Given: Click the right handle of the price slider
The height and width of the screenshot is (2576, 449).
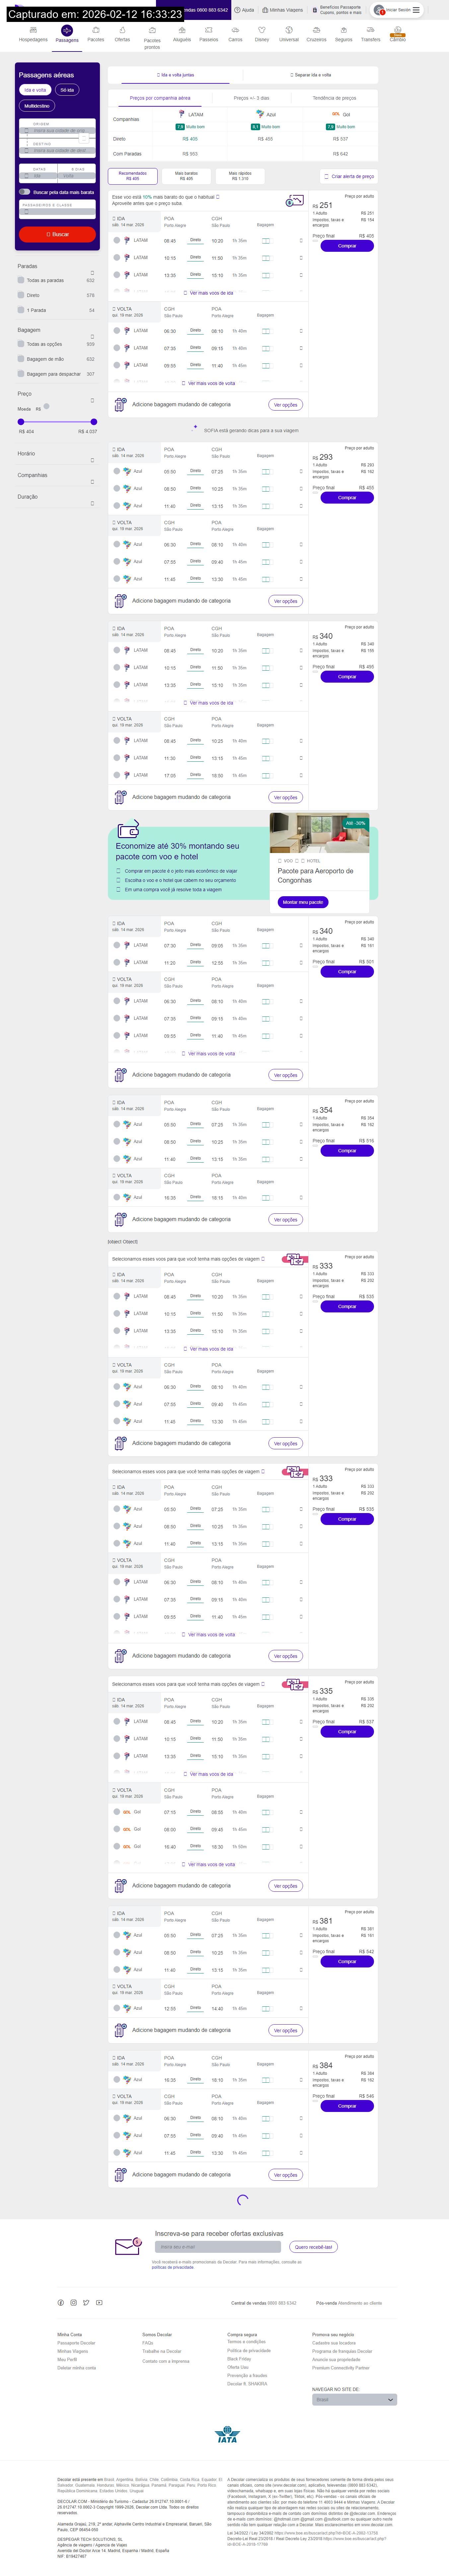Looking at the screenshot, I should point(94,422).
